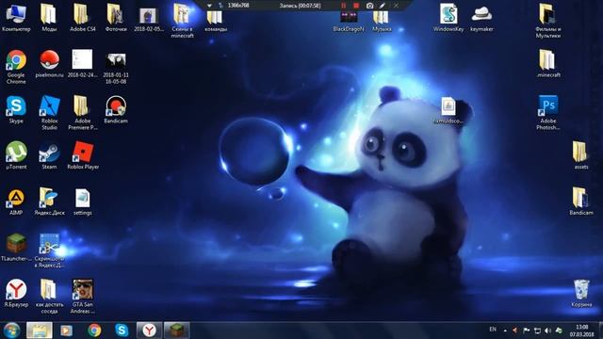Open Фильмы и Мультики folder
Image resolution: width=603 pixels, height=339 pixels.
(x=548, y=20)
